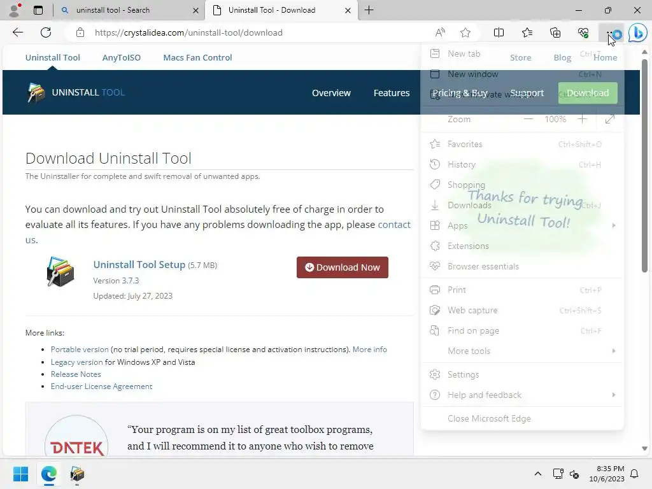Enter full screen from Zoom row
Image resolution: width=652 pixels, height=489 pixels.
[x=610, y=119]
